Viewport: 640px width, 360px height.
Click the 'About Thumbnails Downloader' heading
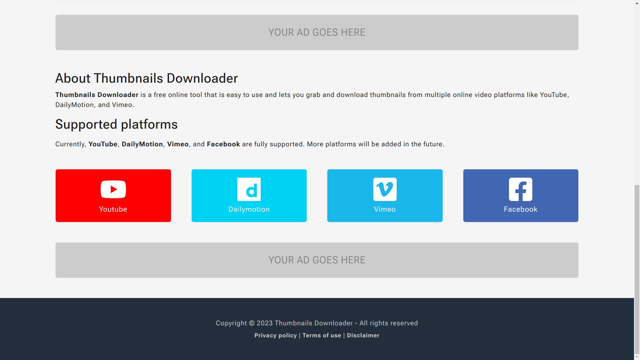coord(146,78)
